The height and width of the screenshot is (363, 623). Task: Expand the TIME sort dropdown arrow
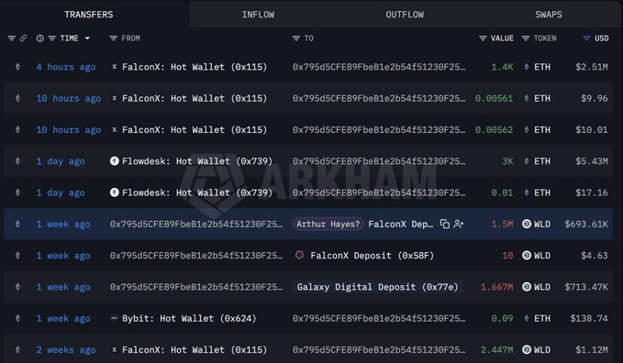point(87,38)
